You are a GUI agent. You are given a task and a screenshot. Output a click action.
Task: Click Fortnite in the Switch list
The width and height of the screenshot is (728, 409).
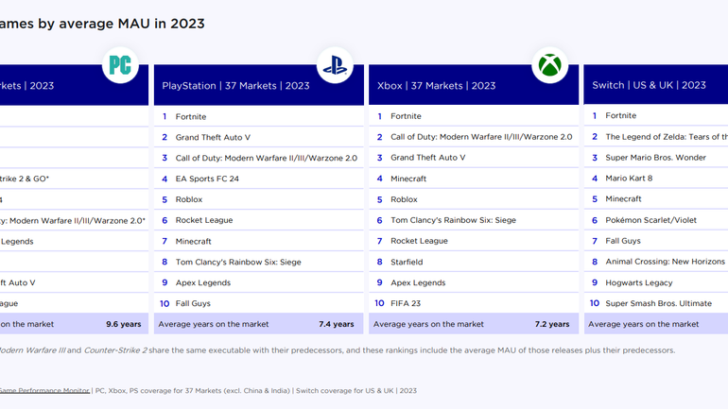coord(656,115)
